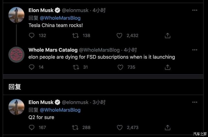
Task: Open Elon Musk name on top tweet
Action: pyautogui.click(x=41, y=10)
